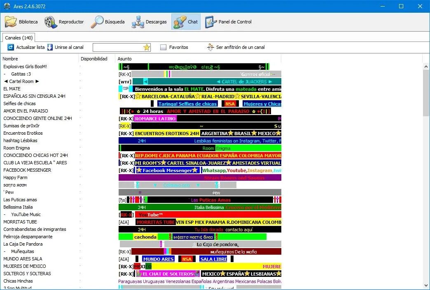Click the scrollbar up arrow of channel list
This screenshot has width=430, height=290.
click(x=426, y=67)
